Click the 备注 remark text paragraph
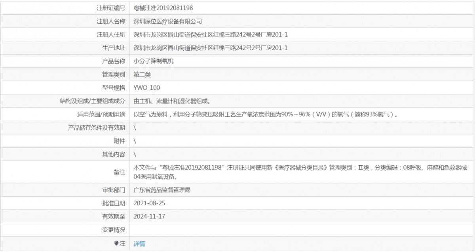The image size is (475, 252). point(302,172)
